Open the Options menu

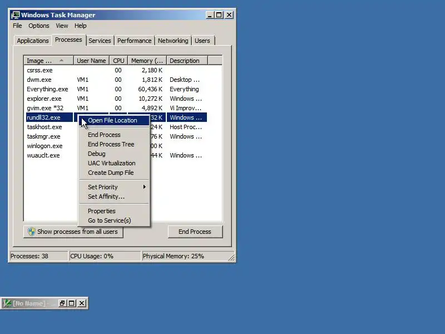click(38, 26)
